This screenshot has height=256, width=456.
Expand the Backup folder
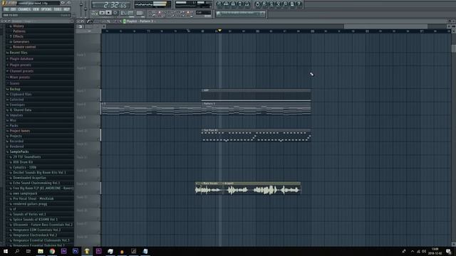[15, 89]
